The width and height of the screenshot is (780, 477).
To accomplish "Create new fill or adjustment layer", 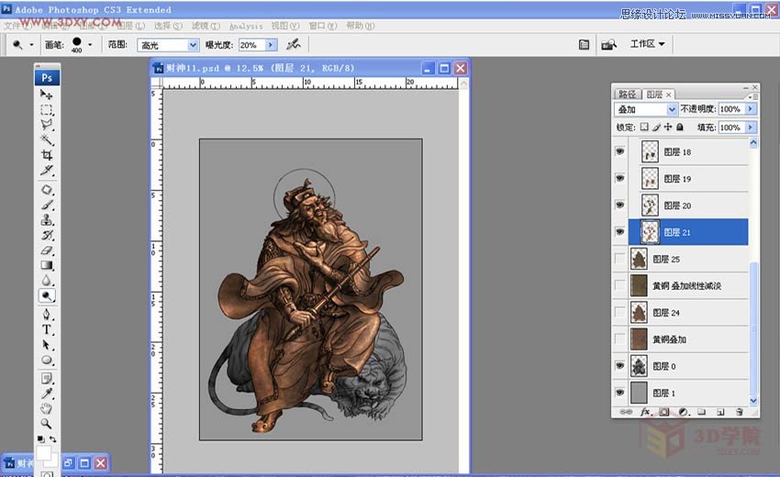I will tap(683, 412).
